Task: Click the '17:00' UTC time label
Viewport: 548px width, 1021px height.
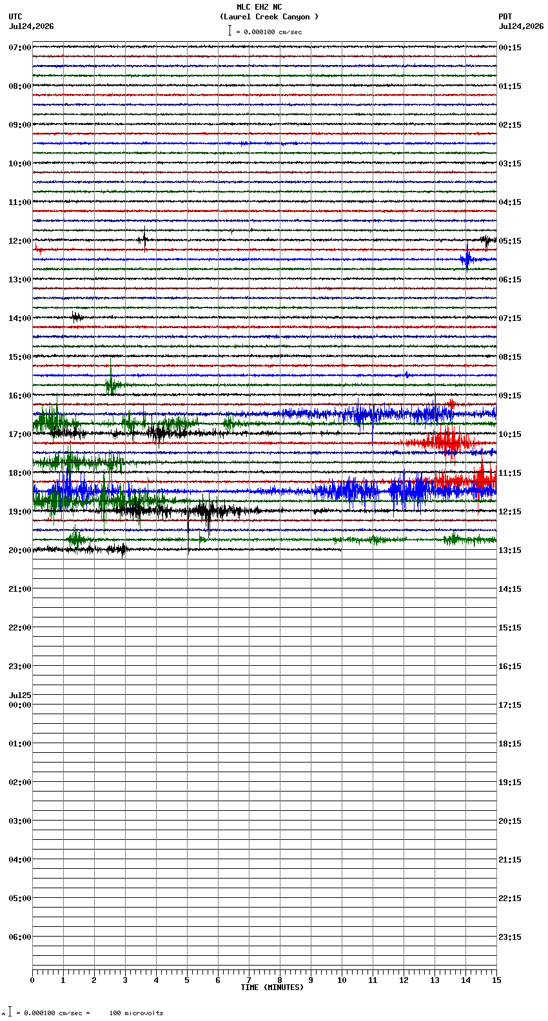Action: click(x=20, y=434)
